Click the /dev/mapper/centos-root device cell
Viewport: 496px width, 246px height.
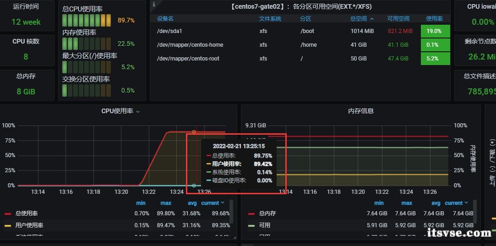(x=188, y=59)
